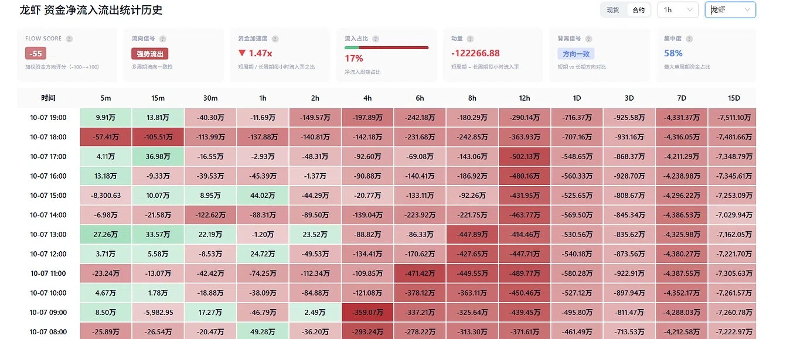Click the -502.13万 cell

pos(525,157)
